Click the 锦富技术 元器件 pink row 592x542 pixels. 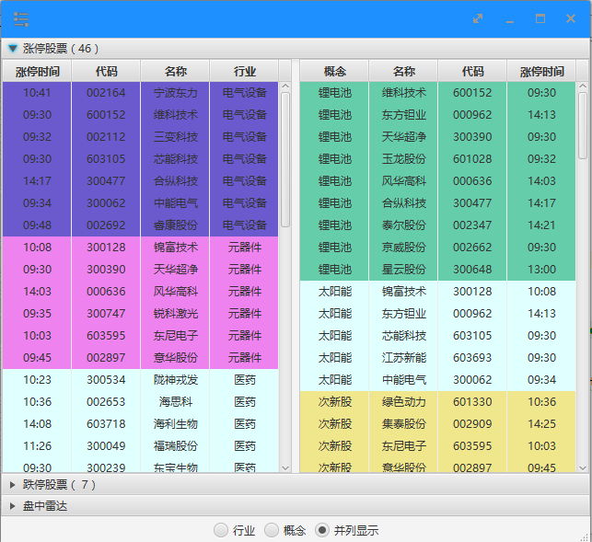pos(175,248)
